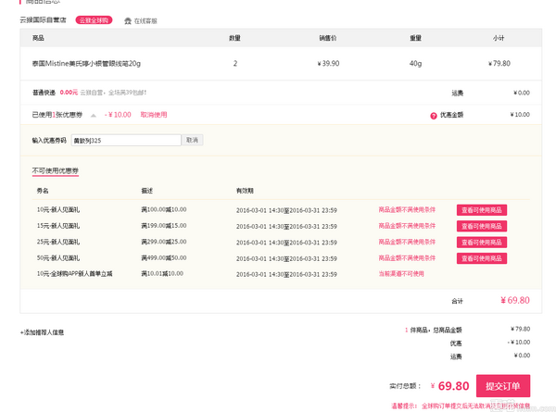Click the 当前渠道不可使用 status text
Image resolution: width=556 pixels, height=412 pixels.
click(401, 273)
